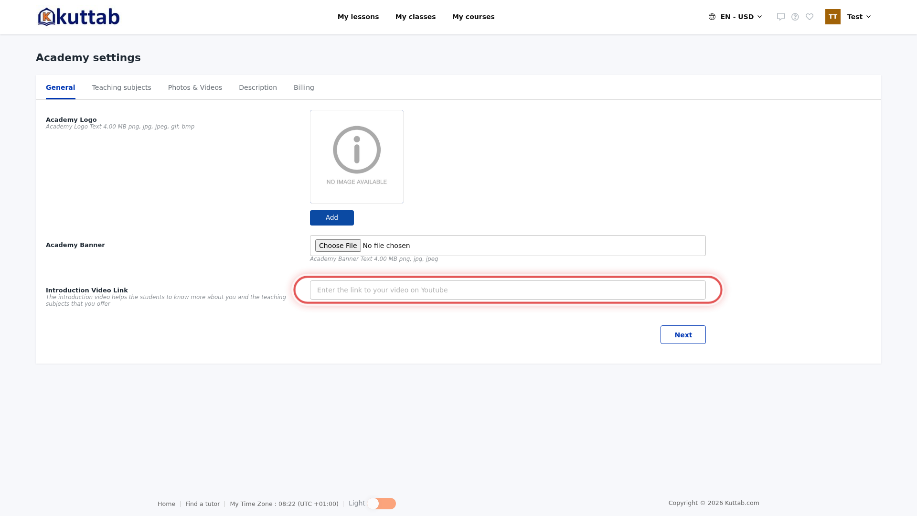Select the Academy settings heading

(x=88, y=58)
